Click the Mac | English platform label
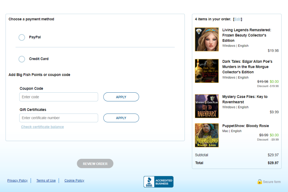288x192 pixels. (232, 131)
